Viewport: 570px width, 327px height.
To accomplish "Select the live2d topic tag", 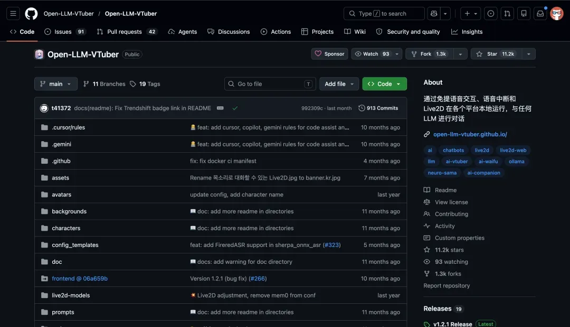I will pos(482,150).
